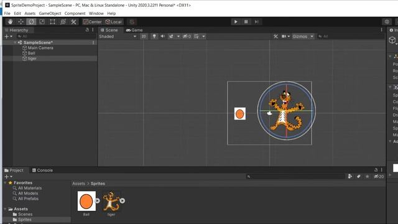398x224 pixels.
Task: Select the Rotate tool
Action: coord(31,22)
